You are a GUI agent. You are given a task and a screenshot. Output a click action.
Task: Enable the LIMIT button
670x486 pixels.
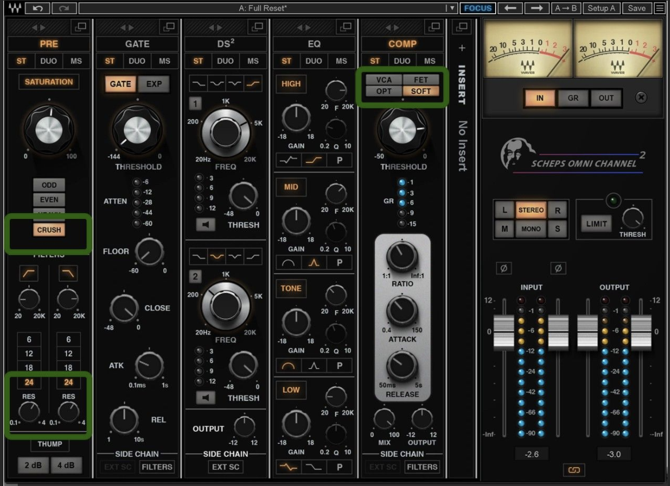(x=597, y=224)
